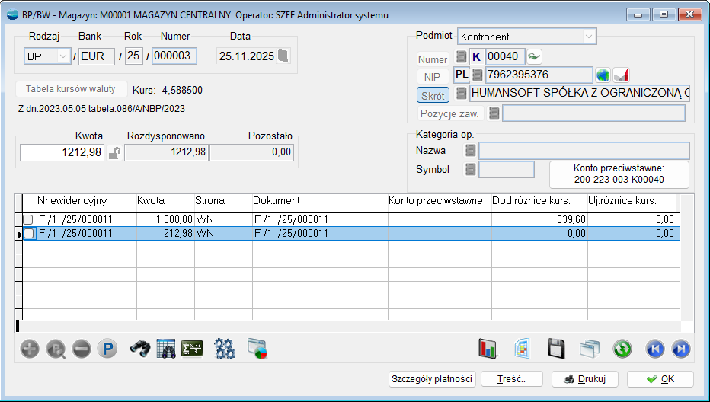
Task: Open the Data date picker icon
Action: tap(283, 56)
